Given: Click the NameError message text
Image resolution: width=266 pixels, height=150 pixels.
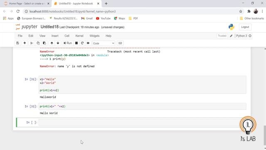Looking at the screenshot, I should 67,66.
